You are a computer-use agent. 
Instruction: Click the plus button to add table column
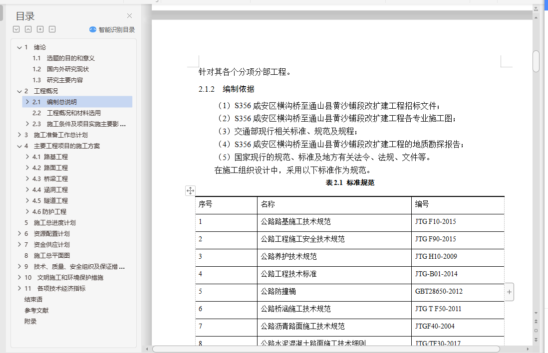(x=509, y=292)
